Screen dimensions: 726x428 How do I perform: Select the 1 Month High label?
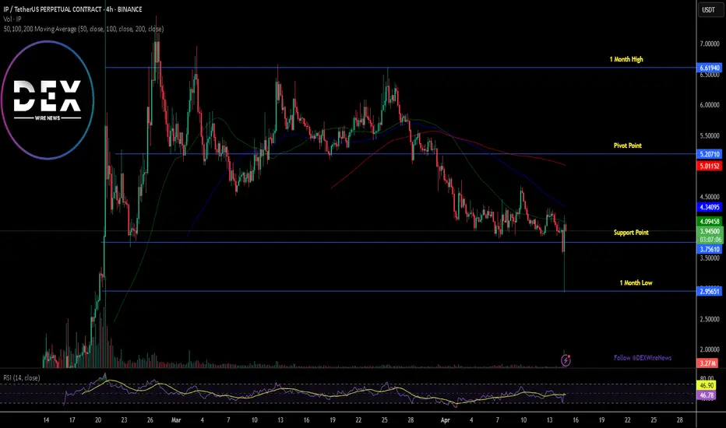coord(626,59)
